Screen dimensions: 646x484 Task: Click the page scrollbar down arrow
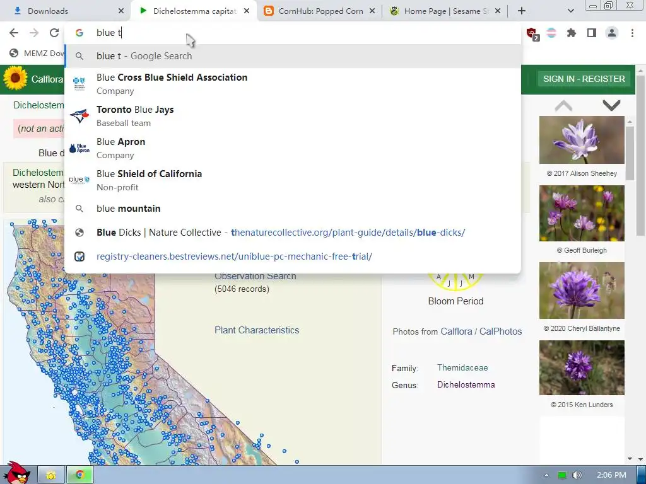point(641,459)
